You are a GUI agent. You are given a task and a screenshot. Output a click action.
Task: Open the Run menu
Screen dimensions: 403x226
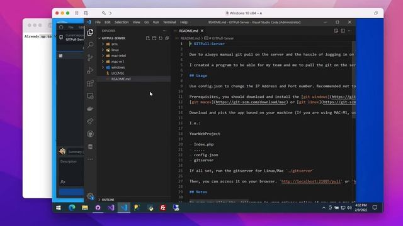point(156,23)
